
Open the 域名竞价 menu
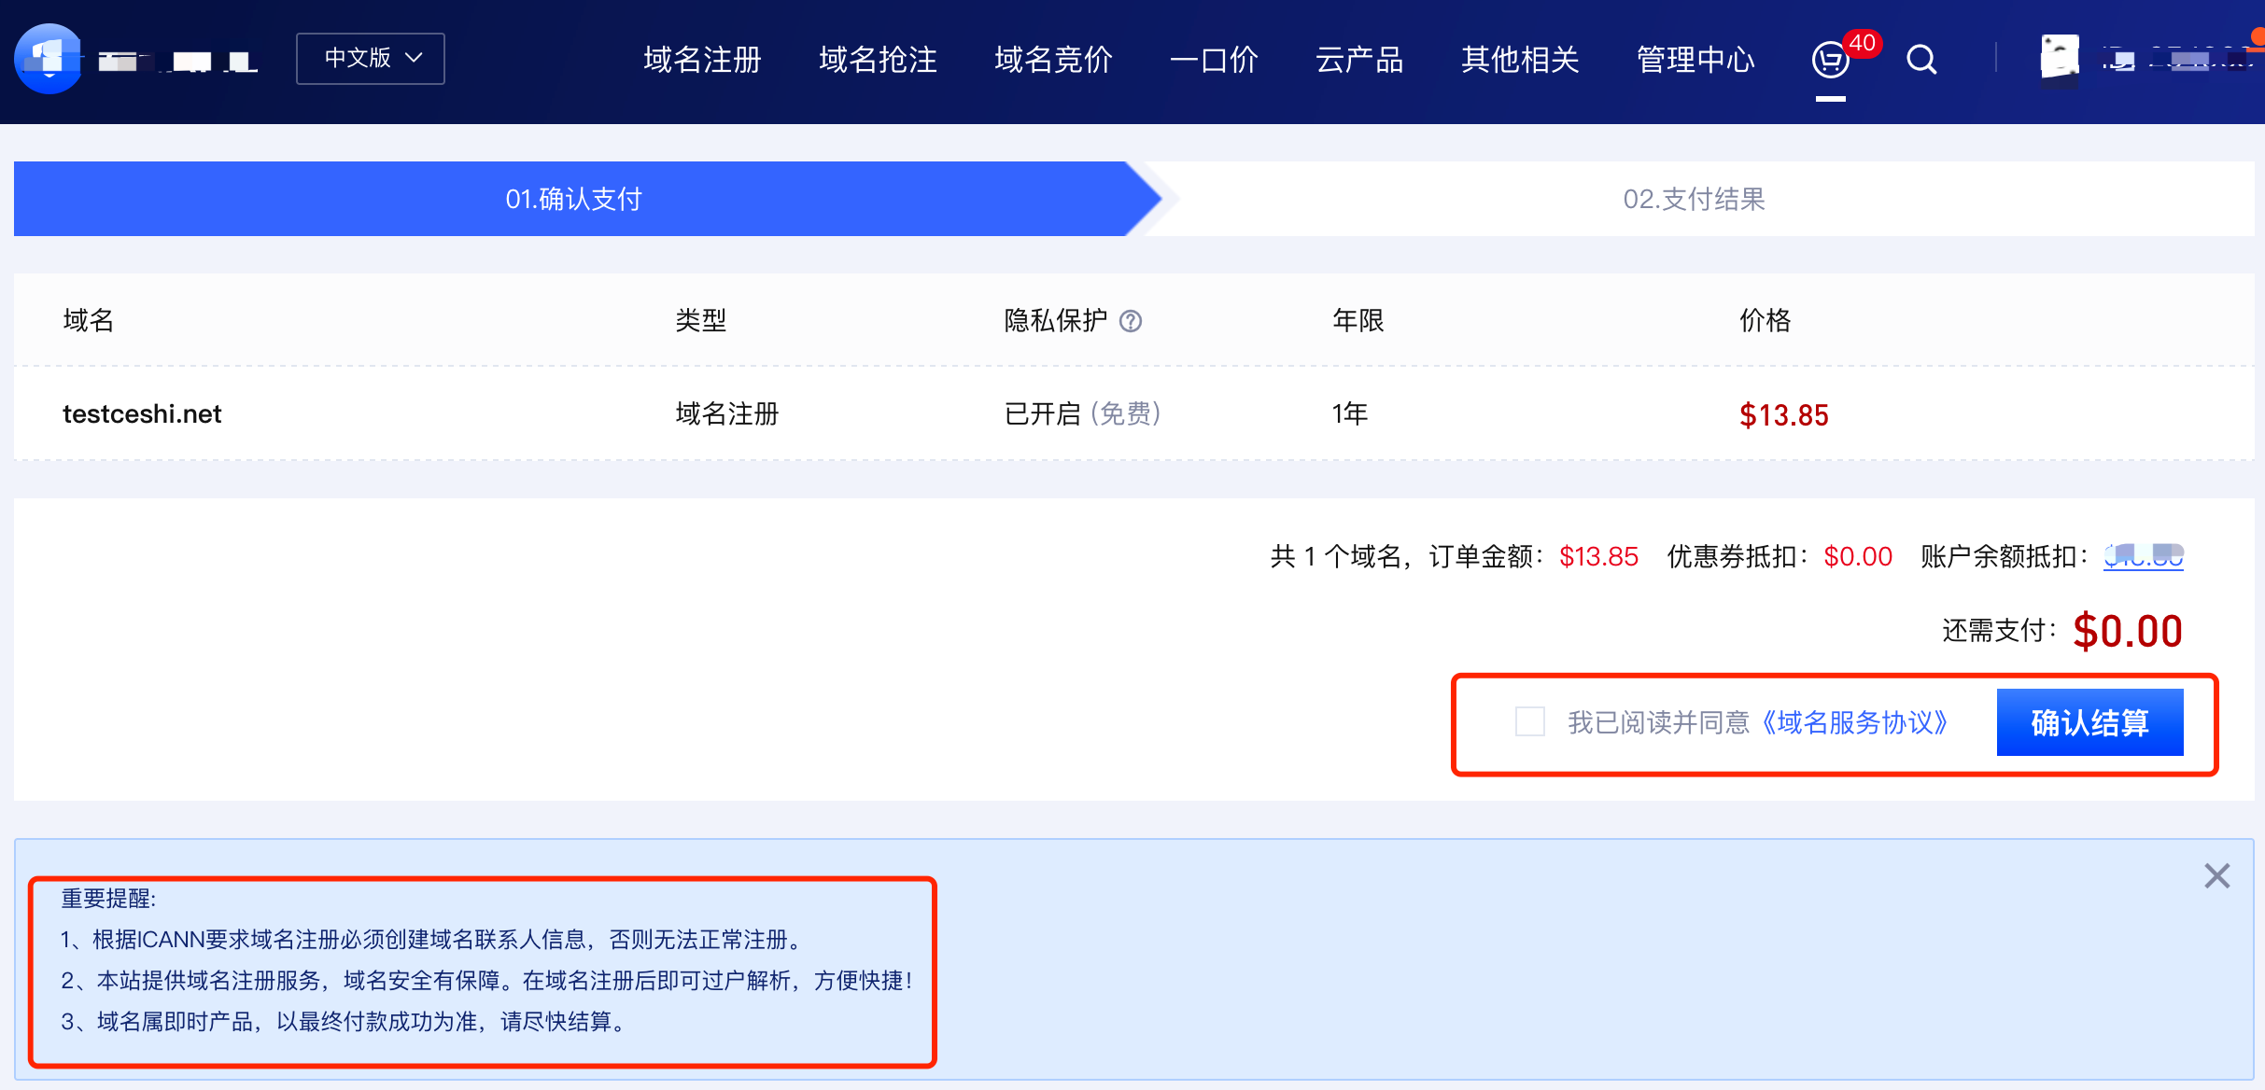pyautogui.click(x=1053, y=60)
